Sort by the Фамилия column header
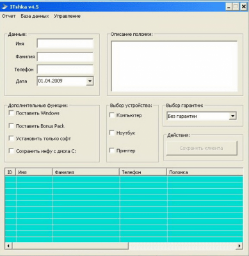 tap(86, 172)
